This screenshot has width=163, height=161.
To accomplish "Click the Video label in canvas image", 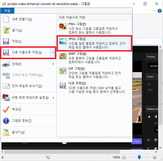I will [150, 77].
